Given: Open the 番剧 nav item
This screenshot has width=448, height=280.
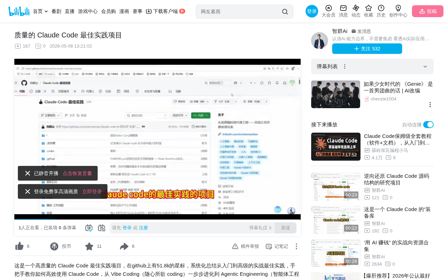Looking at the screenshot, I should pyautogui.click(x=56, y=11).
